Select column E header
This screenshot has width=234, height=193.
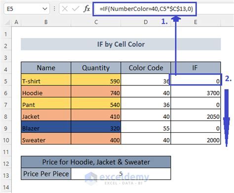click(195, 22)
